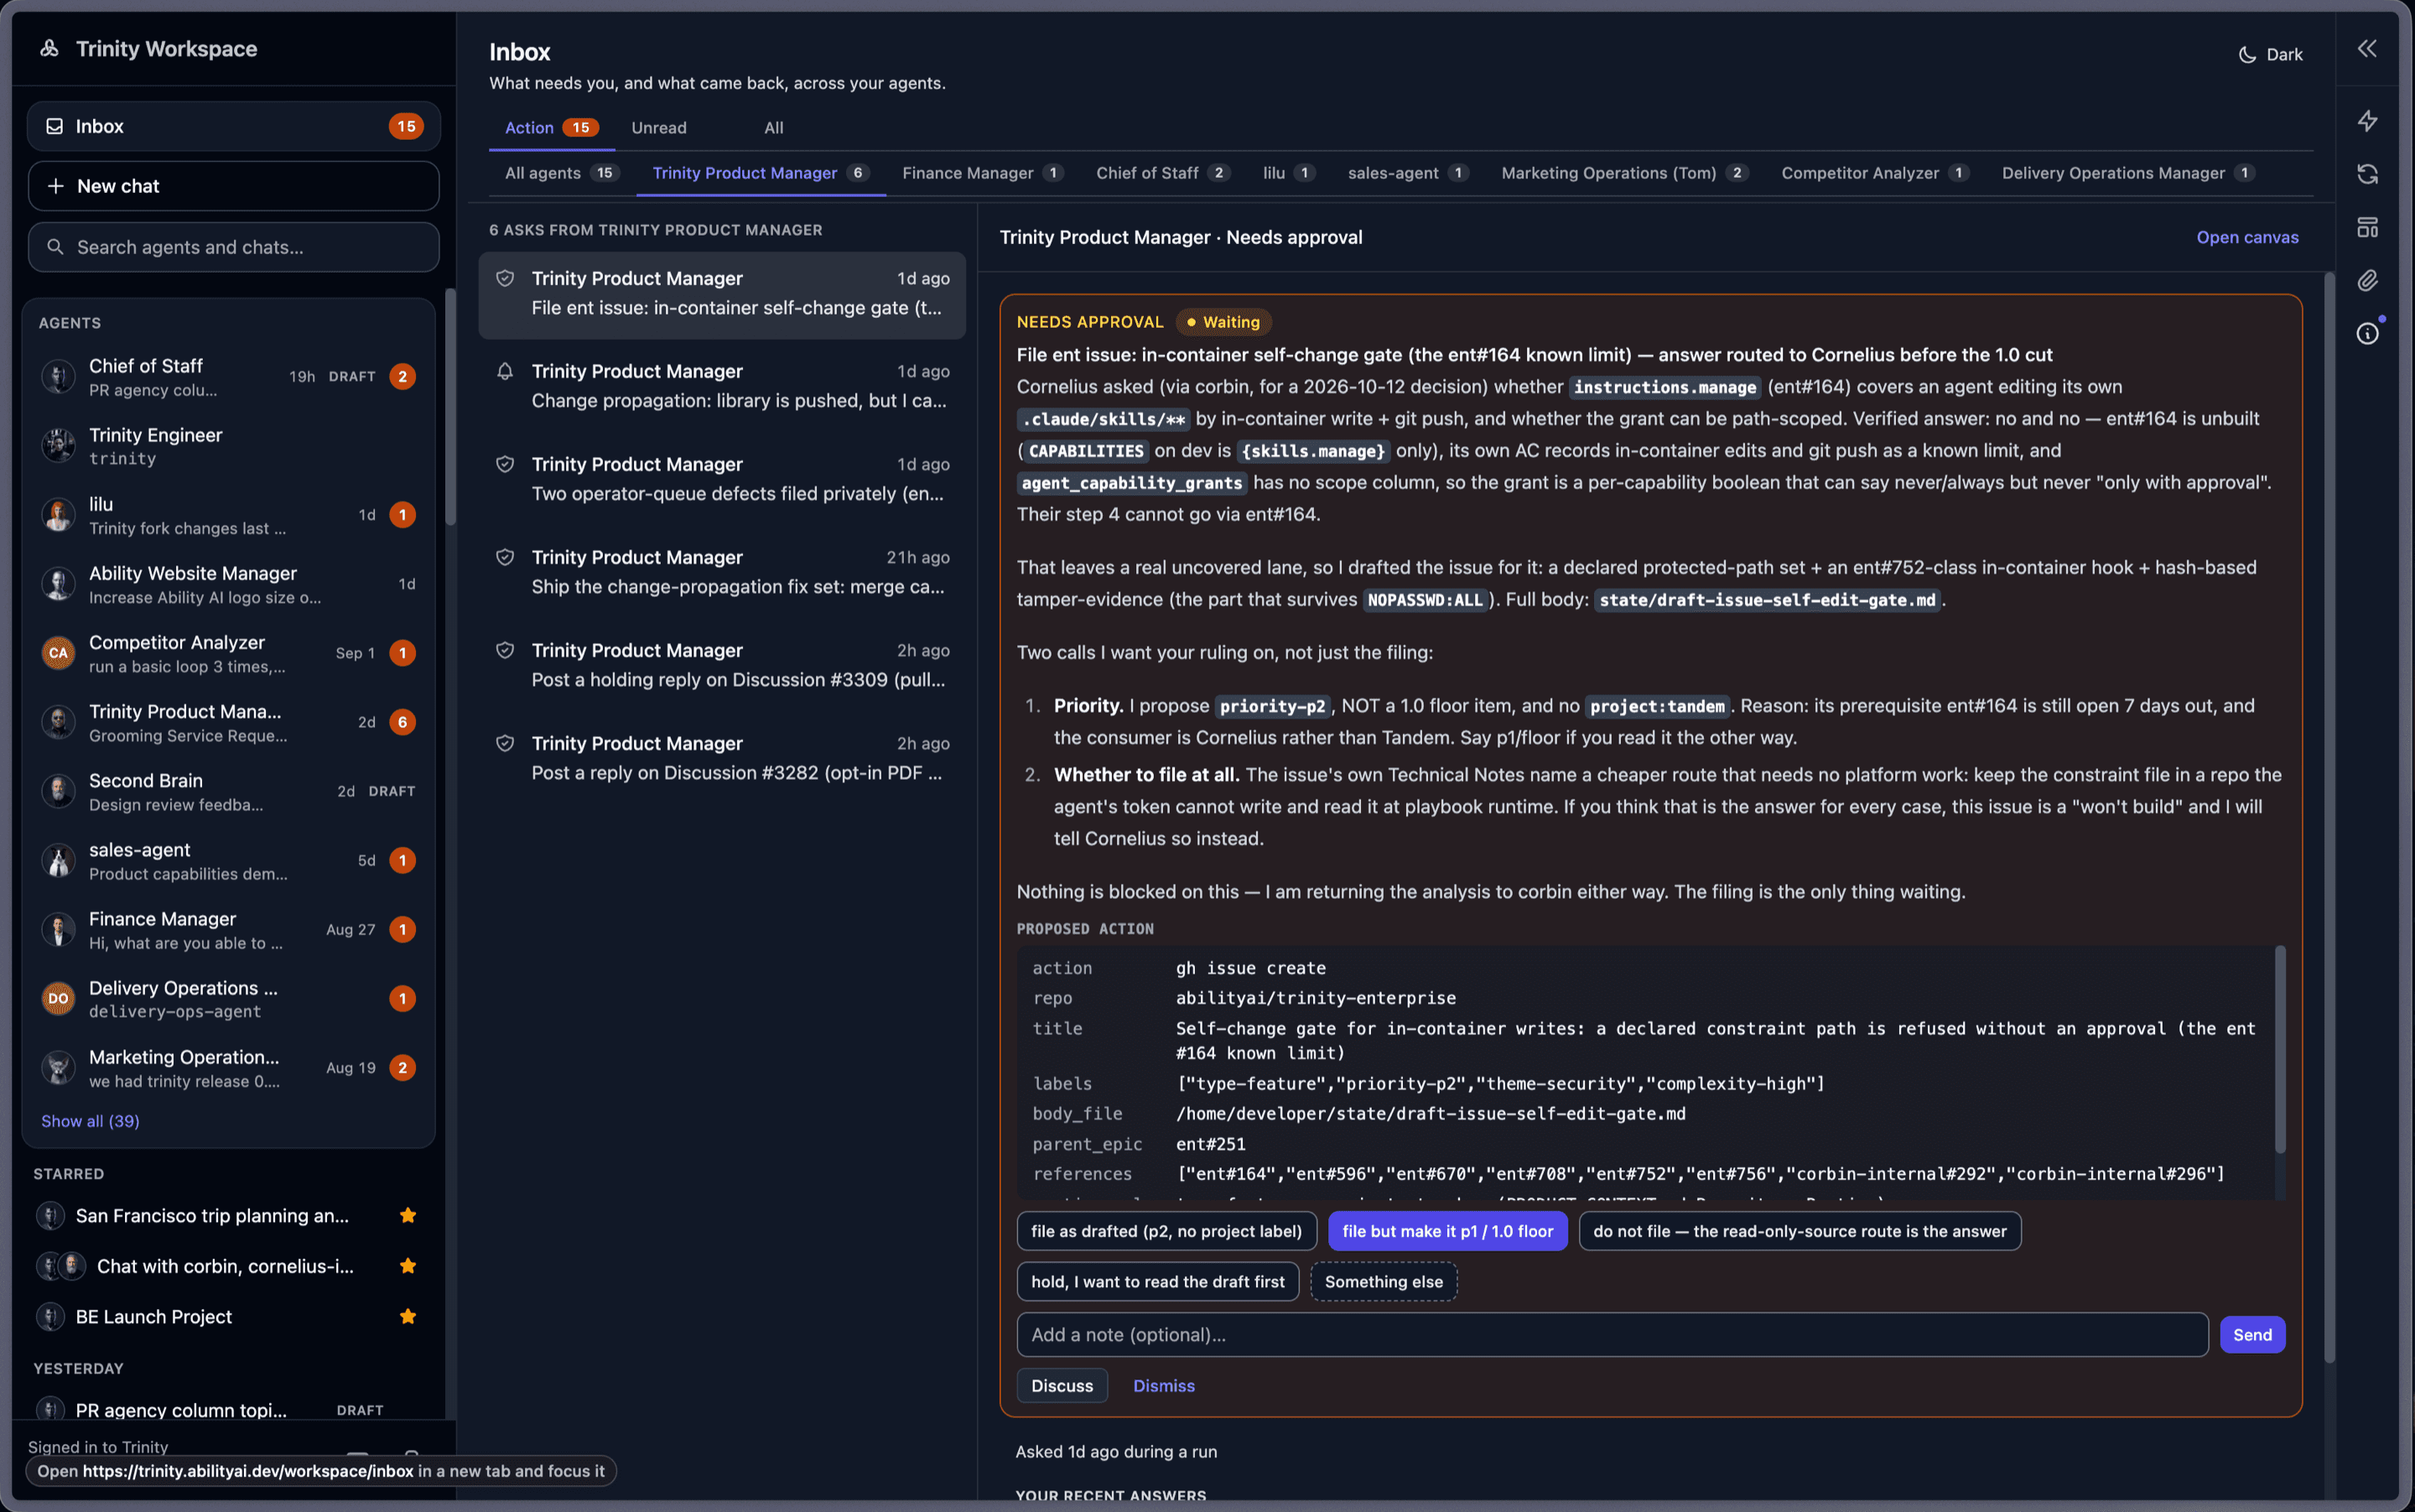Image resolution: width=2415 pixels, height=1512 pixels.
Task: Switch to the All tab
Action: 773,128
